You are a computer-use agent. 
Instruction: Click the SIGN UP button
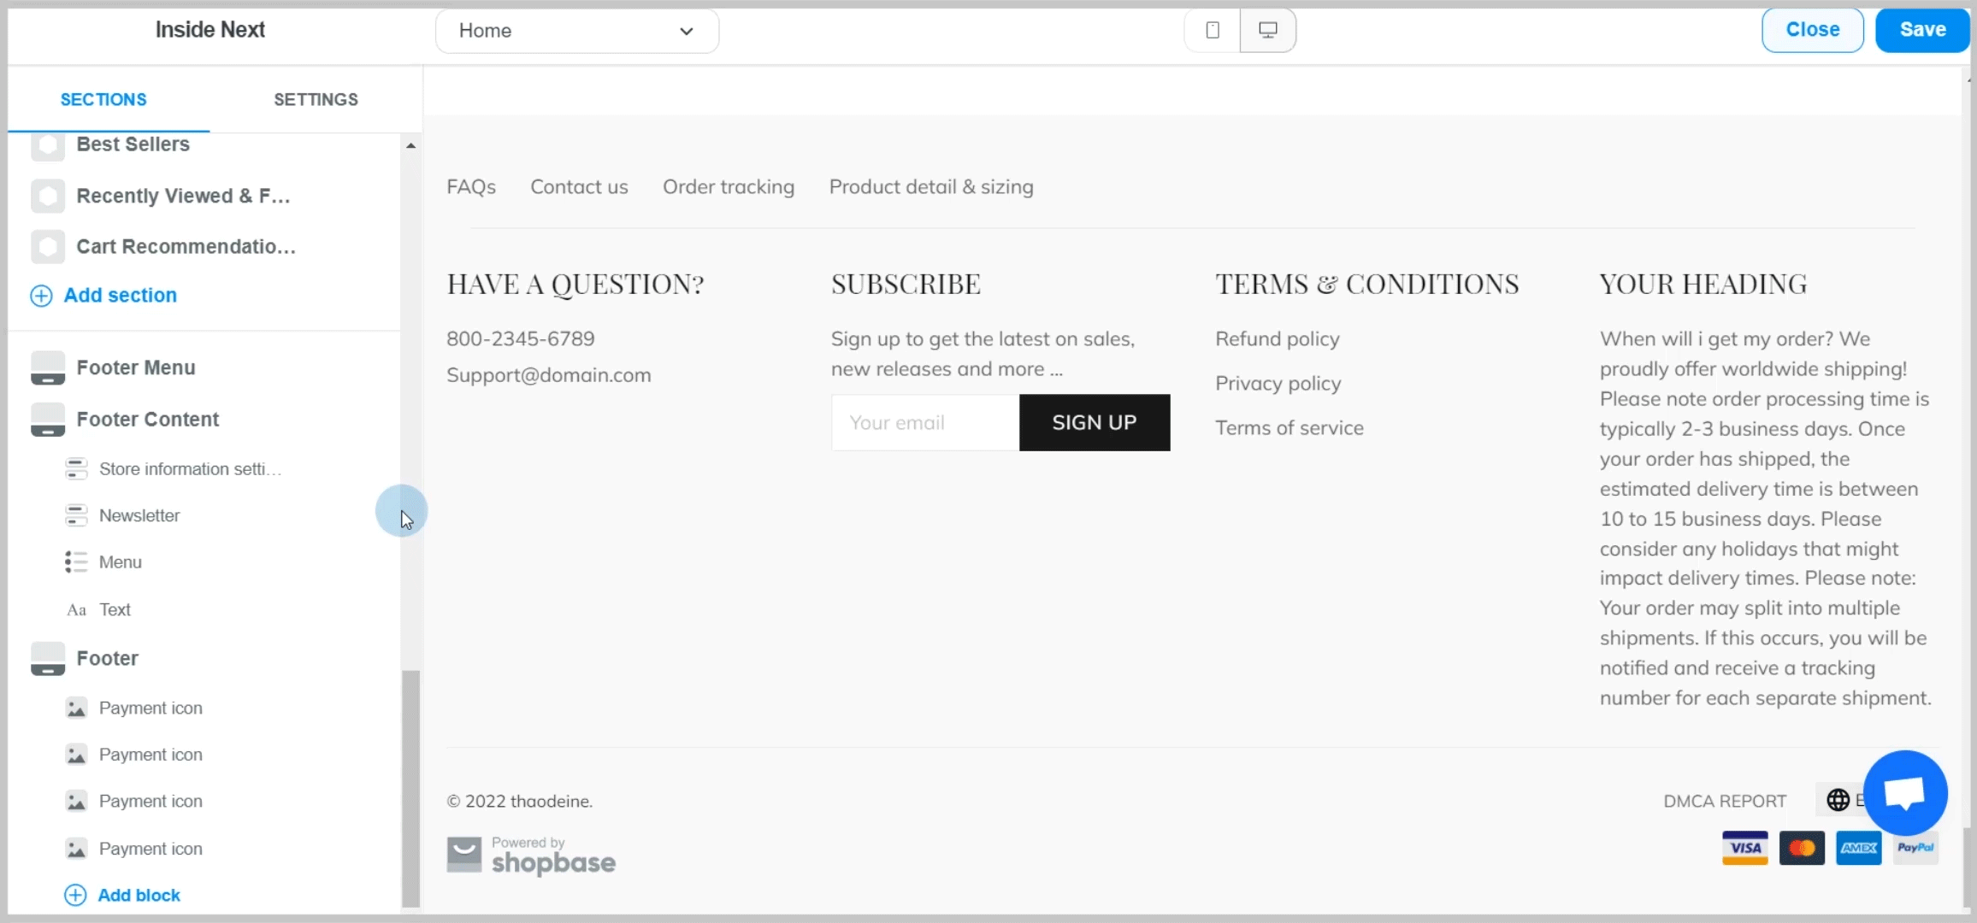pos(1095,422)
